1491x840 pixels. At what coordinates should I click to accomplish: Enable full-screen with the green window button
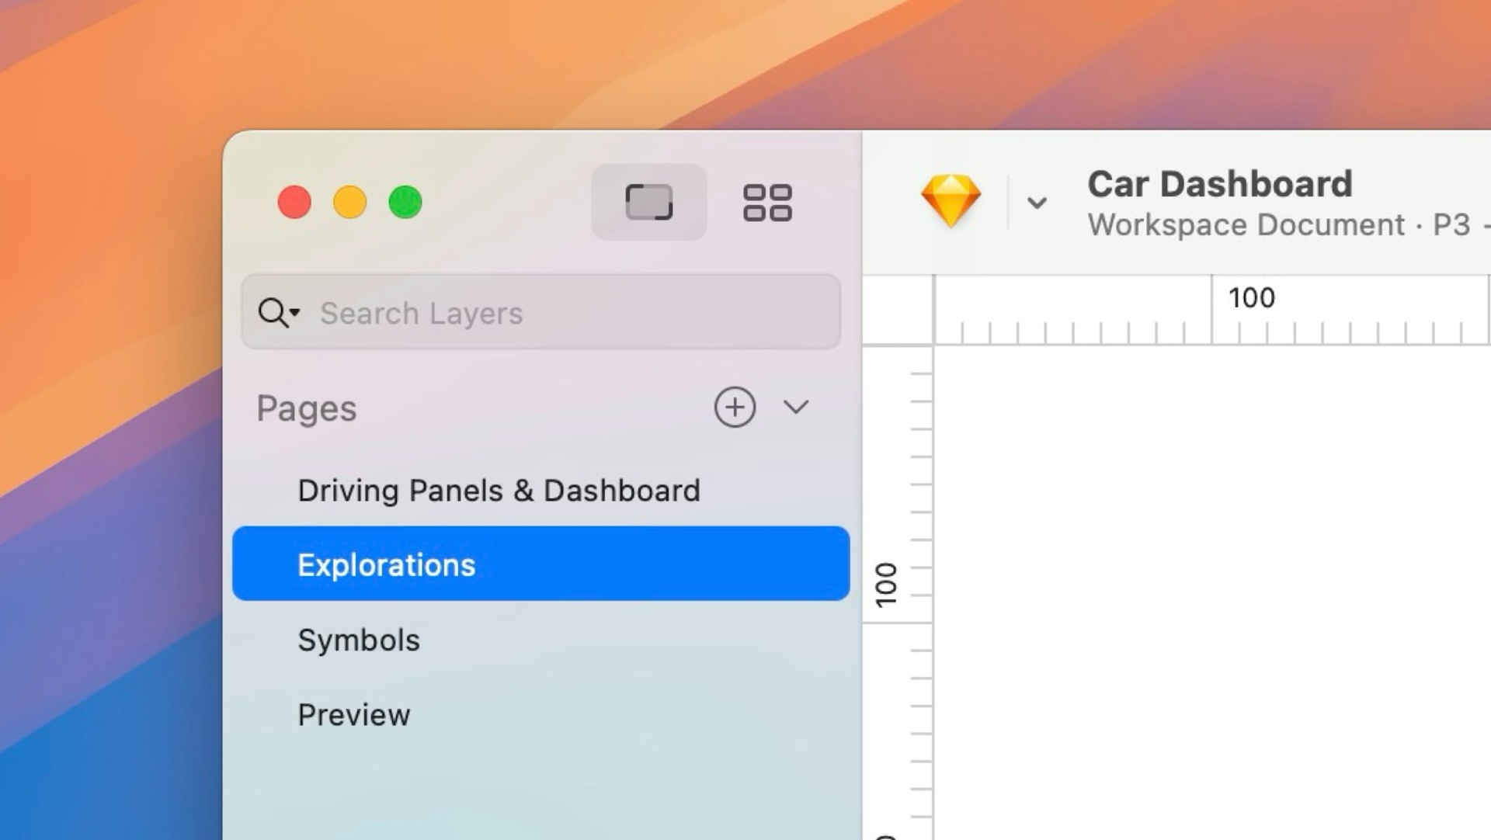tap(405, 202)
